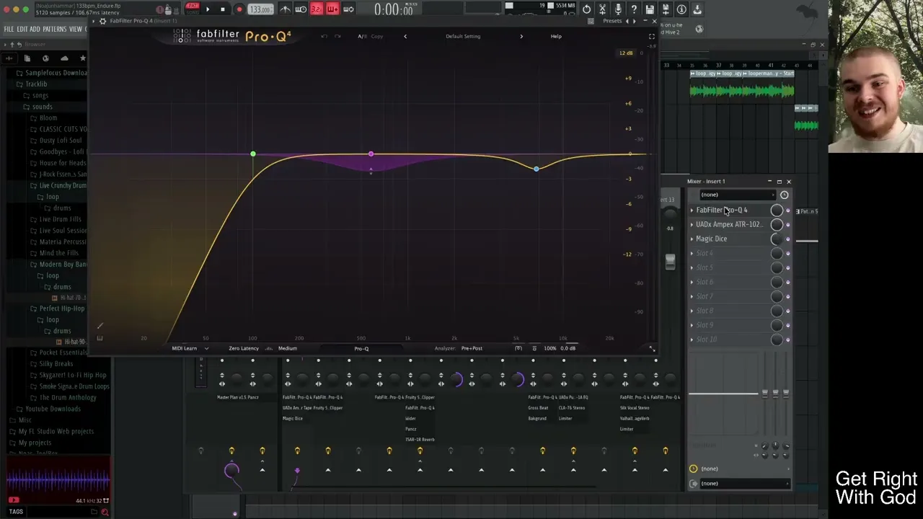Toggle the metronome icon
This screenshot has height=519, width=923.
[286, 9]
